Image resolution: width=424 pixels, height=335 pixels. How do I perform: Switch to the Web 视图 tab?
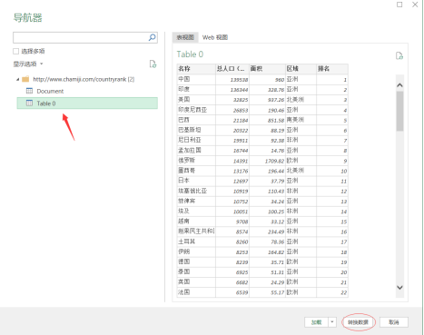pos(215,37)
